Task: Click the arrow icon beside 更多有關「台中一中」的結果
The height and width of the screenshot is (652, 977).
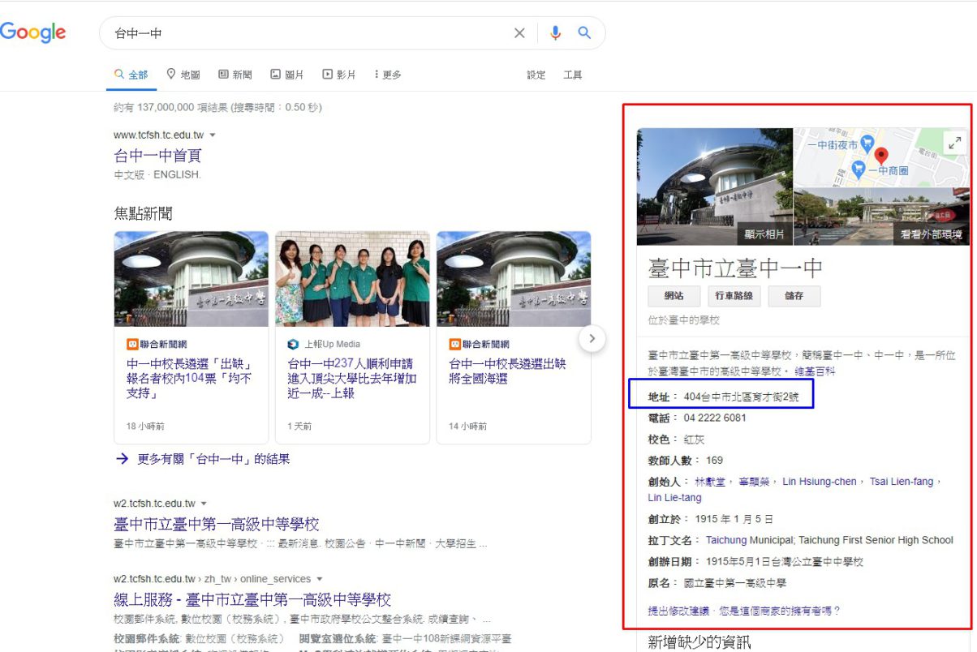Action: pos(123,459)
